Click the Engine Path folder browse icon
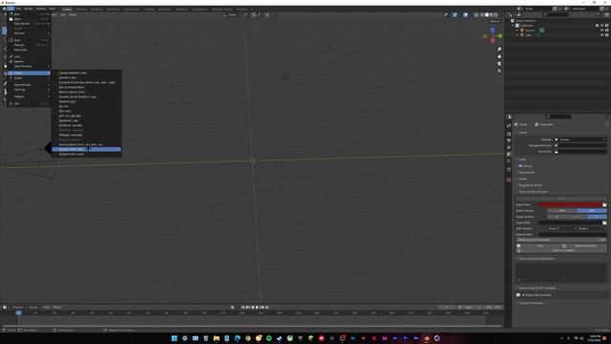Viewport: 611px width, 344px height. coord(604,223)
